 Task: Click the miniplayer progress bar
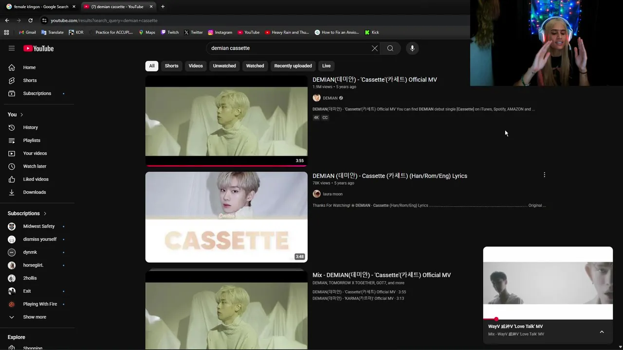point(548,319)
